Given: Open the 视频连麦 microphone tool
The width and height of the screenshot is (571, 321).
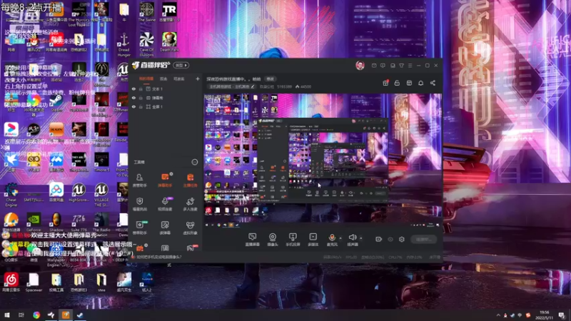Looking at the screenshot, I should [165, 204].
